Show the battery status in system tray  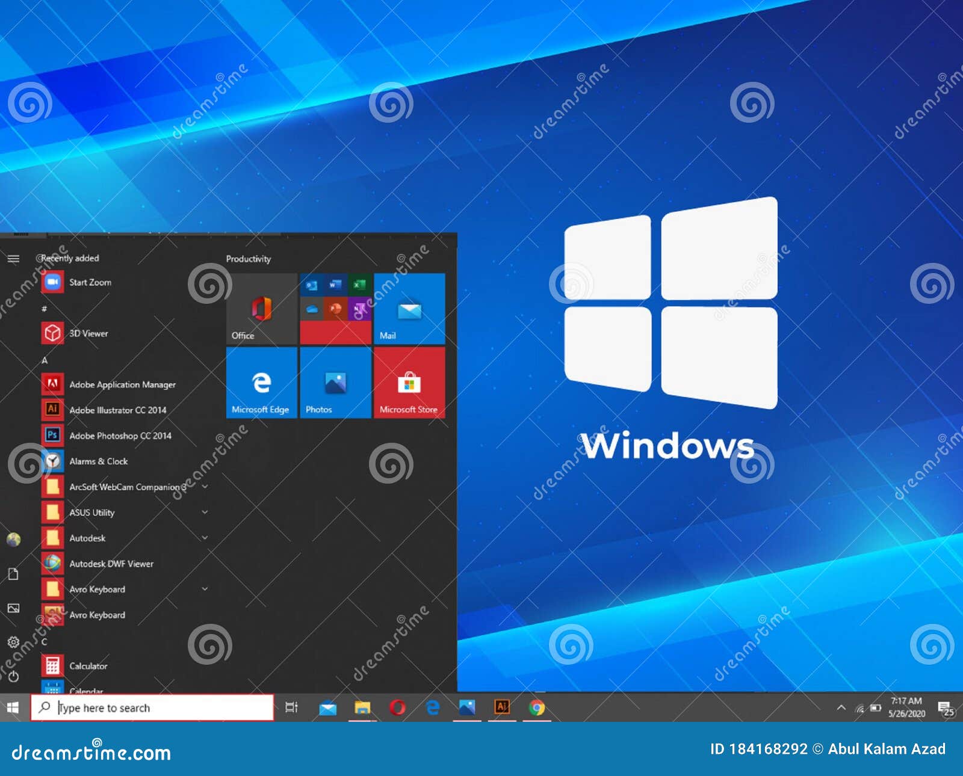(x=876, y=708)
